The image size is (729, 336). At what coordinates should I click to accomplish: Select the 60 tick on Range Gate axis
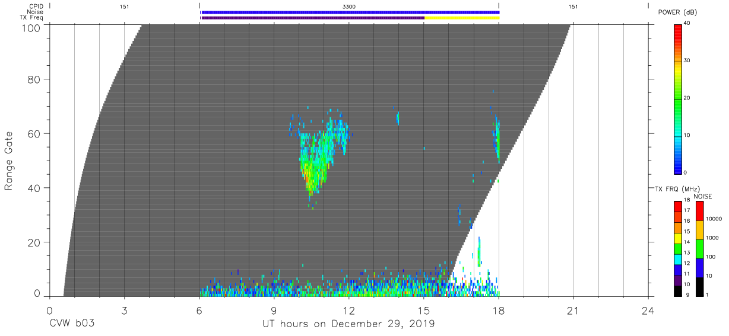35,133
